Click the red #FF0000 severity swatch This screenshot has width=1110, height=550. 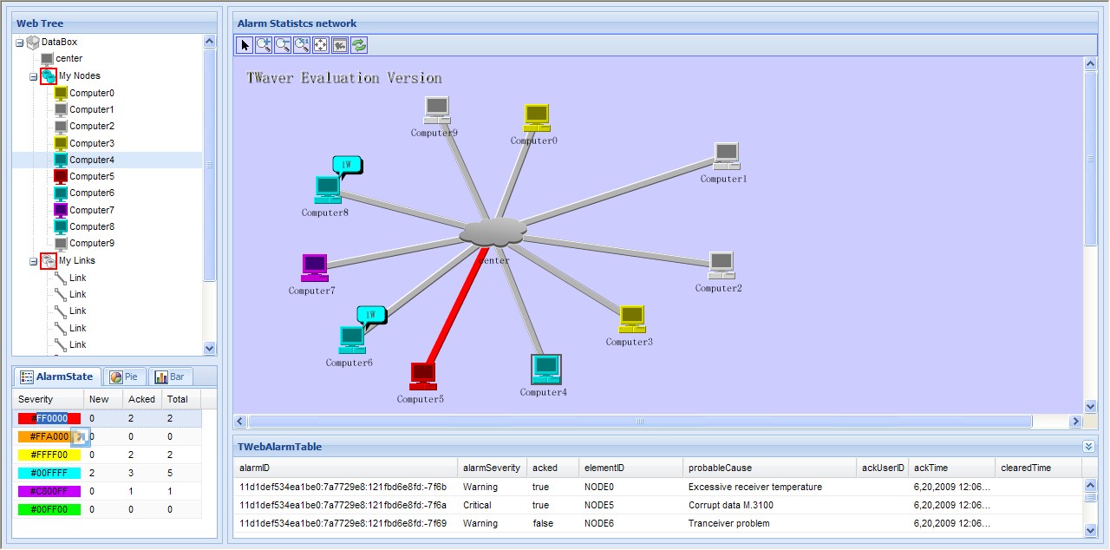(49, 419)
